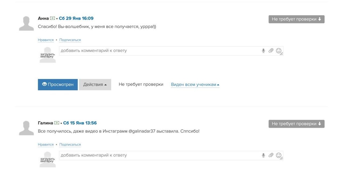The image size is (344, 178).
Task: Attach file to Galina's comment reply
Action: tap(271, 155)
